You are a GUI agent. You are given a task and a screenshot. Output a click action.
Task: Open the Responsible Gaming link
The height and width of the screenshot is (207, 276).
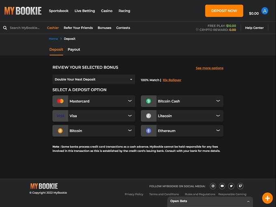coord(232,194)
